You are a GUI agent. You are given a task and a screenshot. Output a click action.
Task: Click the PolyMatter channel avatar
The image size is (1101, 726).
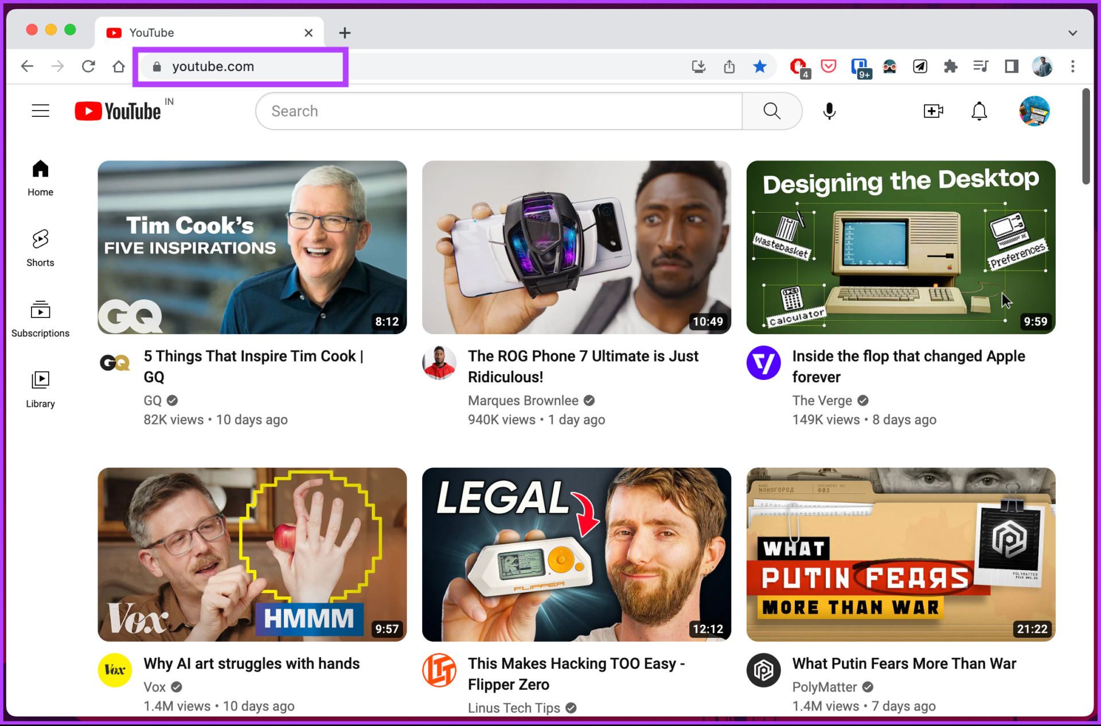(x=763, y=670)
